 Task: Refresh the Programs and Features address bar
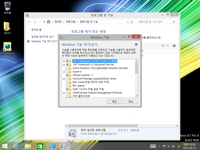click(x=132, y=22)
